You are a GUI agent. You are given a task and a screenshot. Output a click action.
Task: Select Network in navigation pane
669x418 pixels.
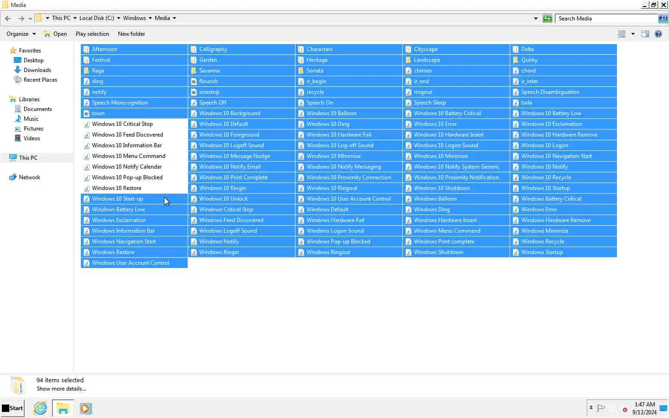click(x=29, y=177)
